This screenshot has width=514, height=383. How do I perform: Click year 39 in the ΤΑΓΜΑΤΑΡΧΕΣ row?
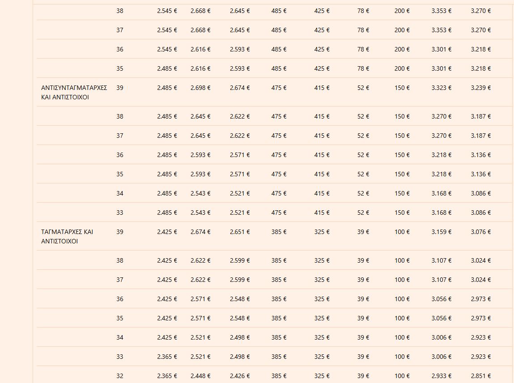coord(119,232)
